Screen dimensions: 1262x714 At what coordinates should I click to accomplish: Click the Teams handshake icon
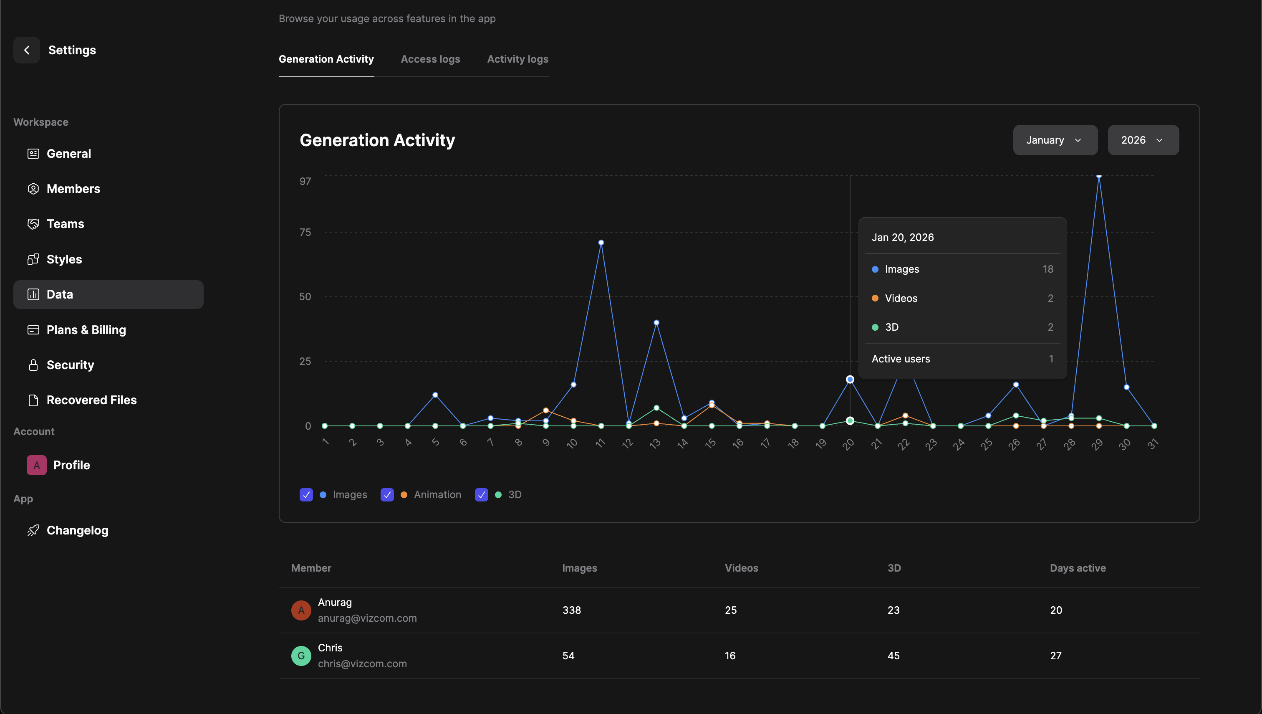pyautogui.click(x=33, y=224)
